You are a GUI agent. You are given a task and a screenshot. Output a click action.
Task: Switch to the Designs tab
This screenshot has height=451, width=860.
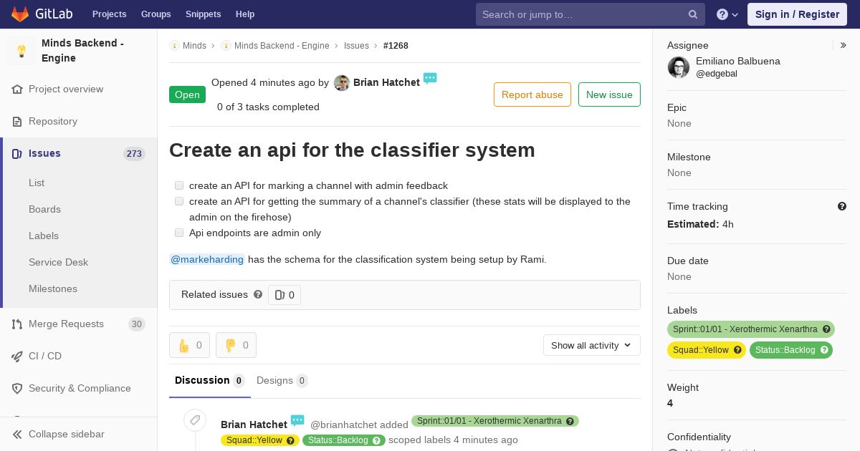[282, 380]
